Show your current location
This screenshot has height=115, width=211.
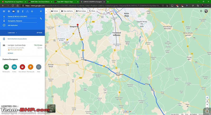[x=207, y=101]
